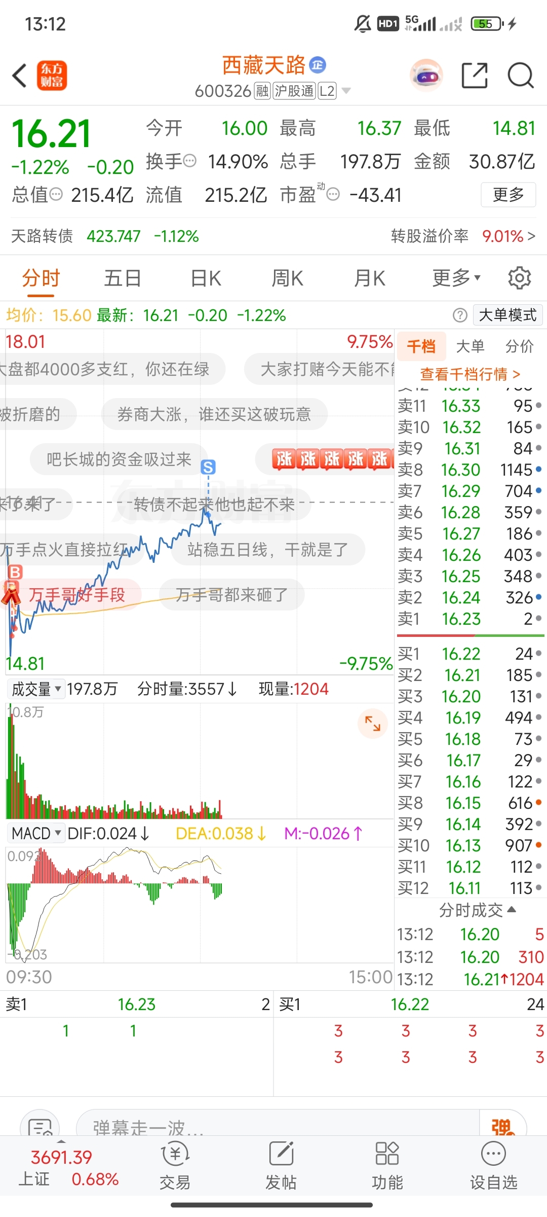This screenshot has width=547, height=1217.
Task: Tap comment 站稳五日线，干就是了
Action: coord(268,549)
